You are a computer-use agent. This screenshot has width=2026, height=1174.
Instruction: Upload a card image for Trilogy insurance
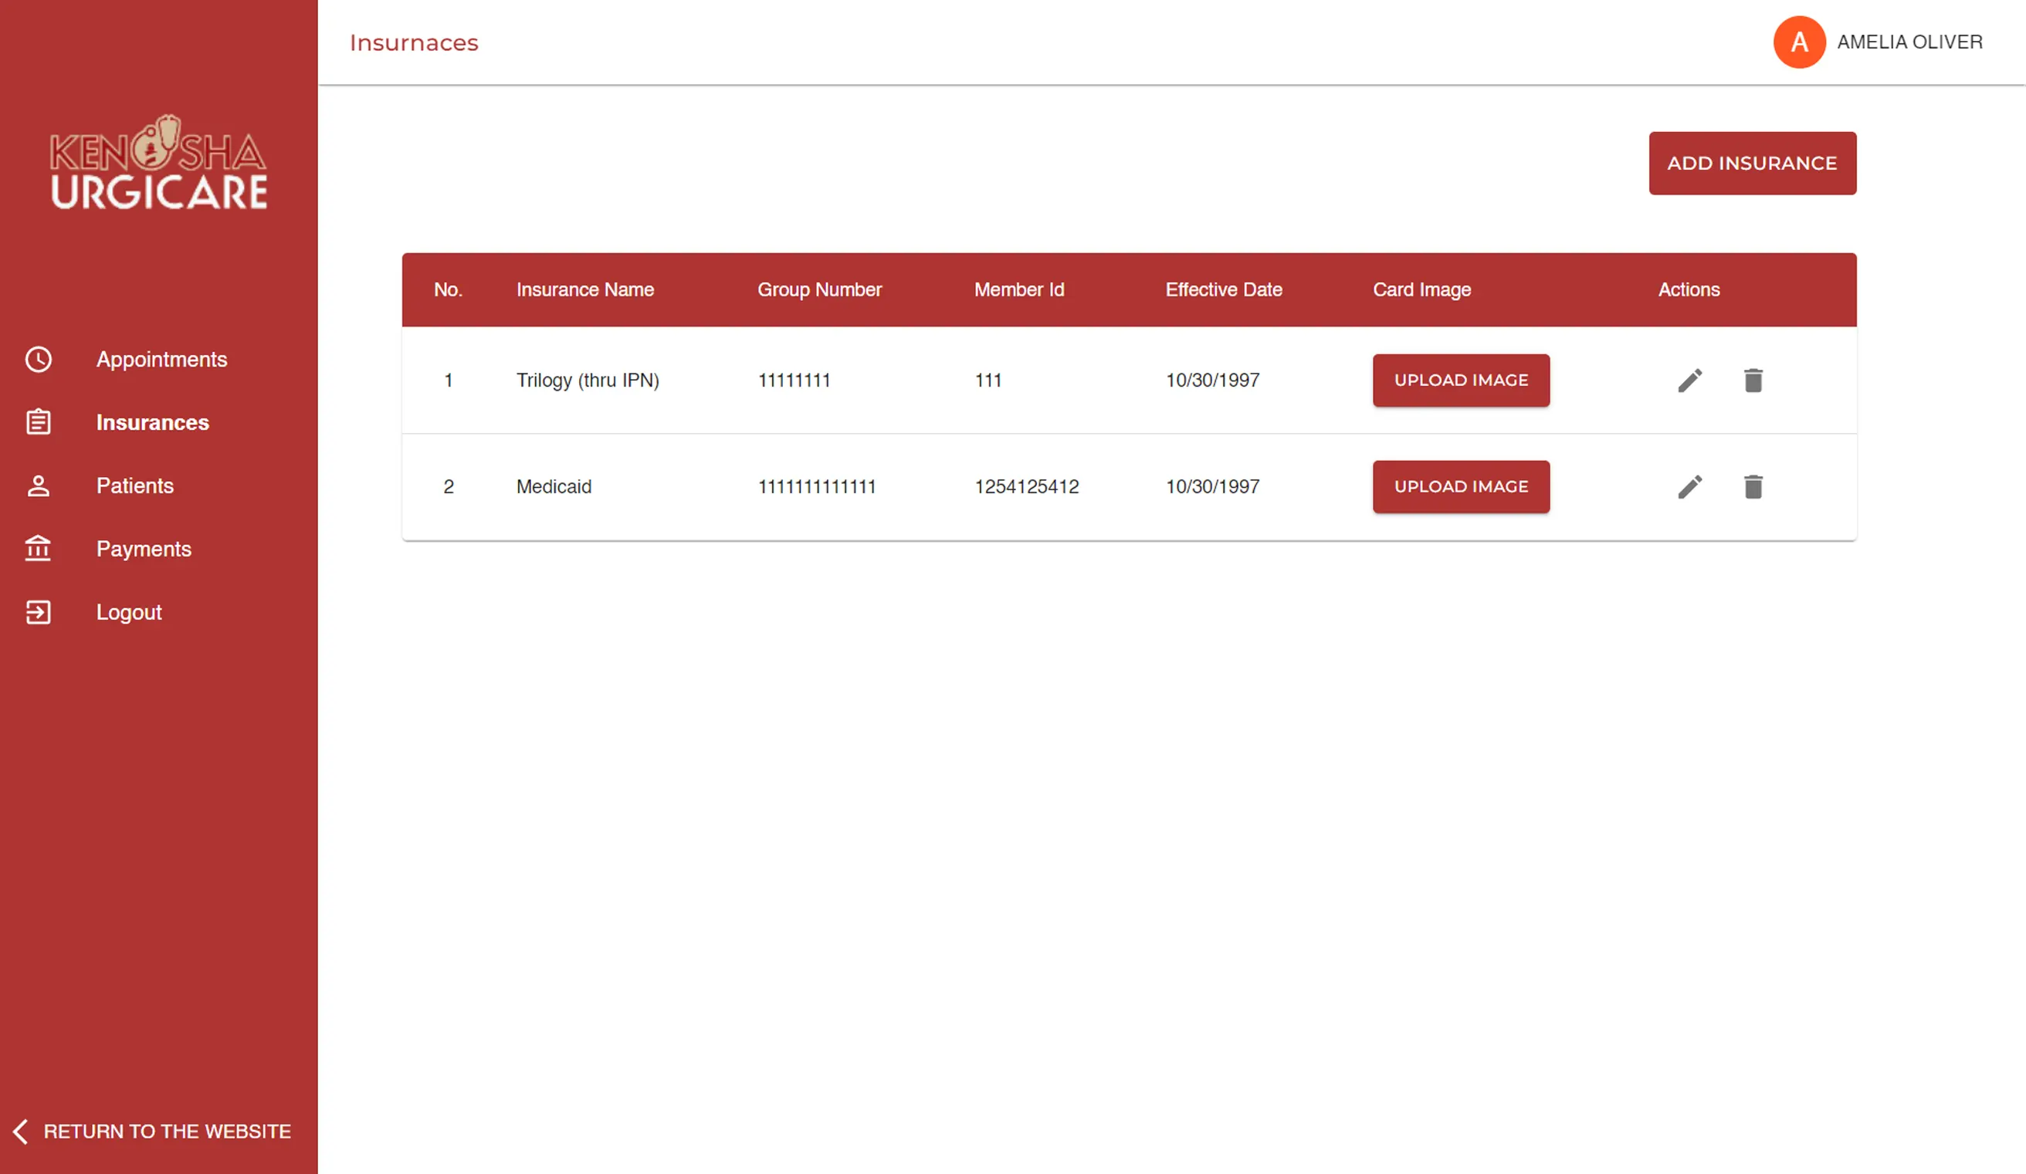[x=1461, y=380]
